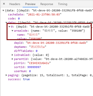Click the depName row
93x96 pixels.
pyautogui.click(x=30, y=47)
